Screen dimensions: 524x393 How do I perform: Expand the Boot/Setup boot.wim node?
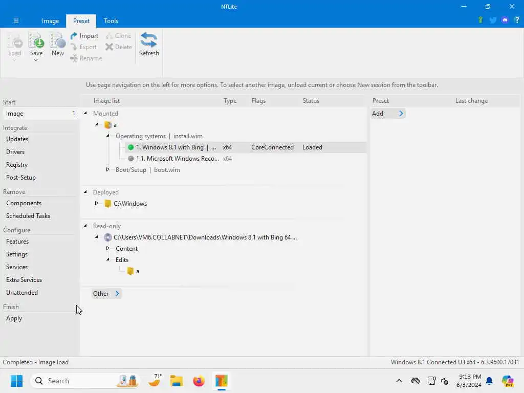coord(107,170)
